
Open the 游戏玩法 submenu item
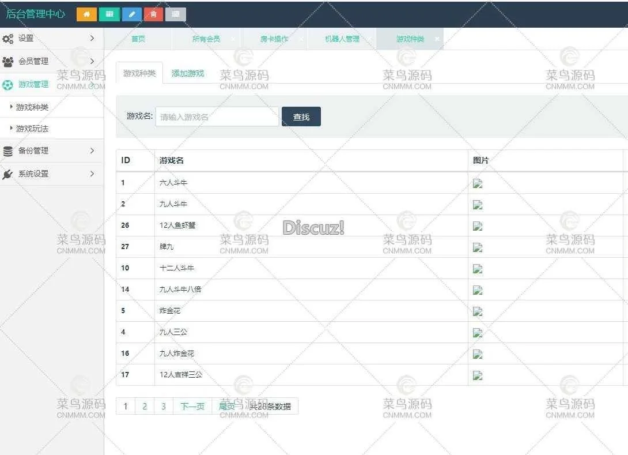tap(32, 129)
